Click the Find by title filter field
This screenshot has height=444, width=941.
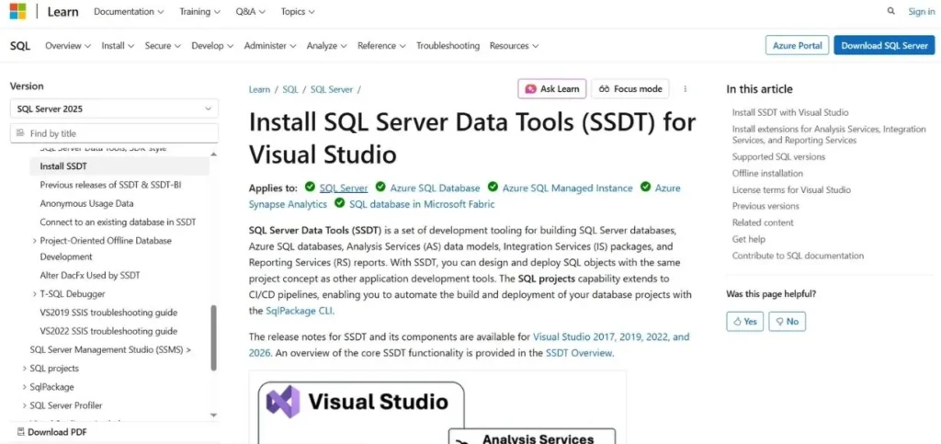tap(114, 133)
